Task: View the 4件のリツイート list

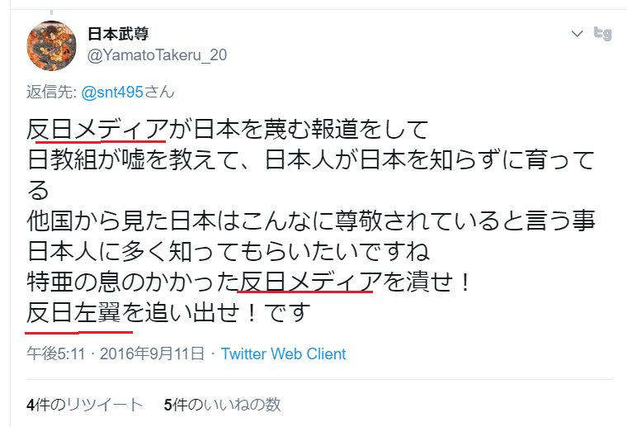Action: [x=84, y=405]
